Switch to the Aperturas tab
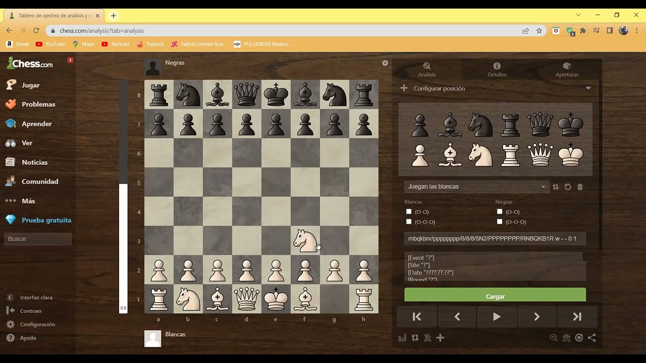The width and height of the screenshot is (646, 363). [567, 70]
